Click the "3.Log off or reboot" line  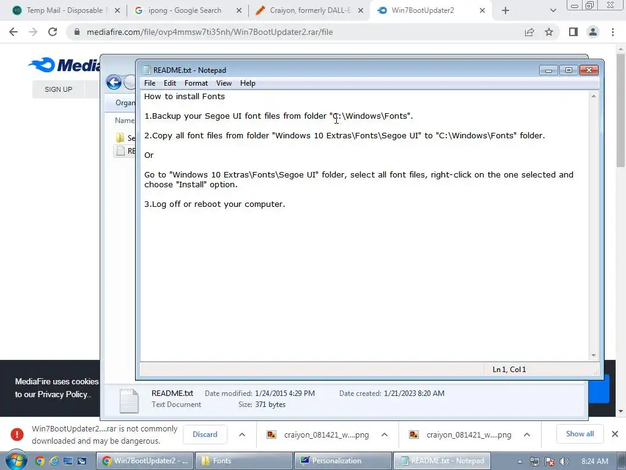point(215,204)
